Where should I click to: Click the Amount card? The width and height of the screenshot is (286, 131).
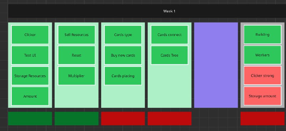[30, 96]
